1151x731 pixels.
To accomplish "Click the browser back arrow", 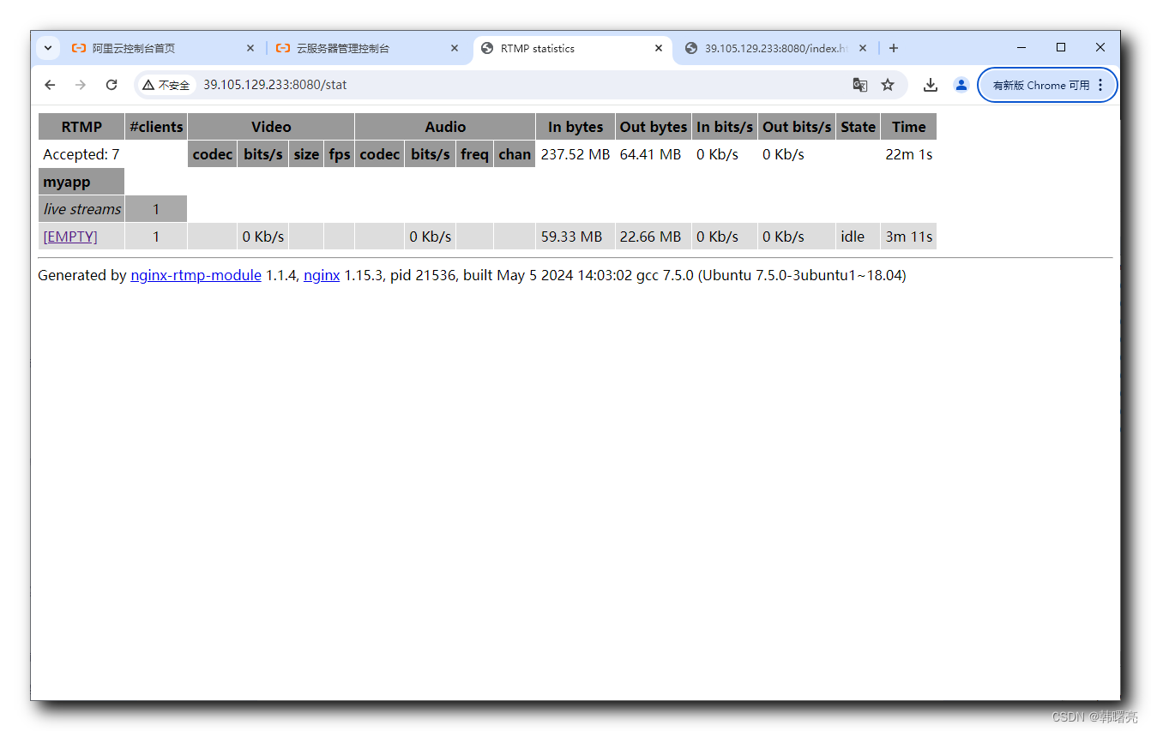I will 50,85.
